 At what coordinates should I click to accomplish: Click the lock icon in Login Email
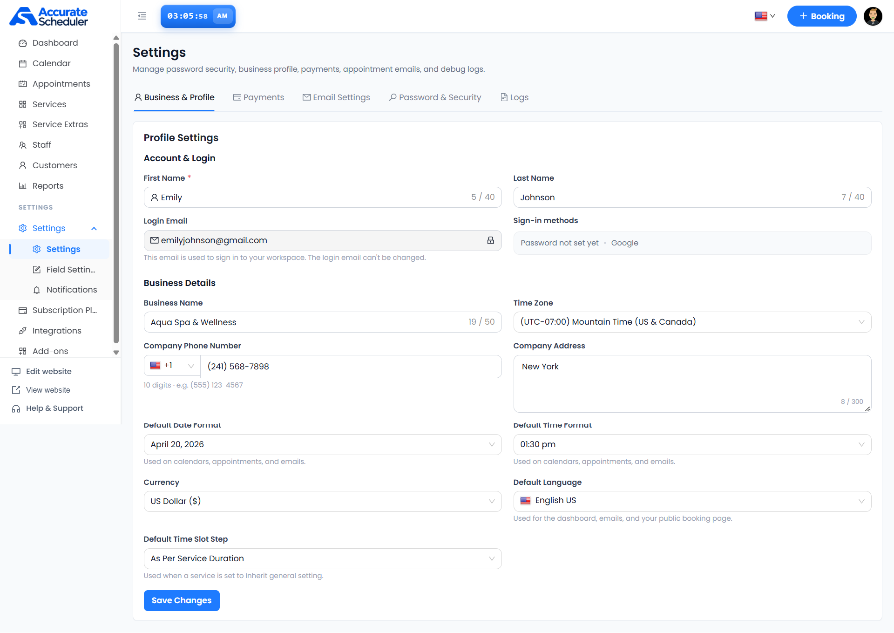point(490,240)
